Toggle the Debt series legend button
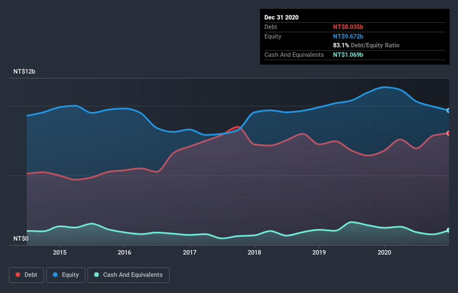This screenshot has height=293, width=458. coord(26,275)
